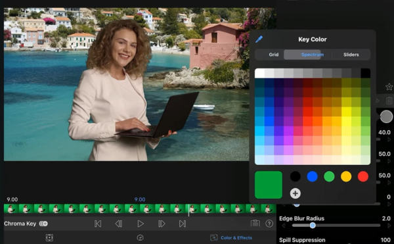Click the 40.0 parameter value
394x244 pixels.
(x=384, y=132)
